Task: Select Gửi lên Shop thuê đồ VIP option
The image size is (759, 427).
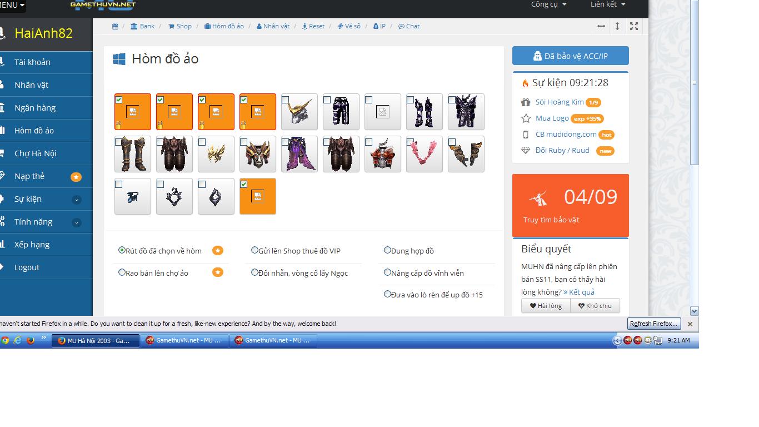Action: (254, 250)
